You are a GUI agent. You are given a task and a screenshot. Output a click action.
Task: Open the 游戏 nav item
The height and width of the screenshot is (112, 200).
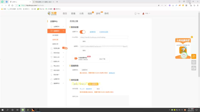98,13
